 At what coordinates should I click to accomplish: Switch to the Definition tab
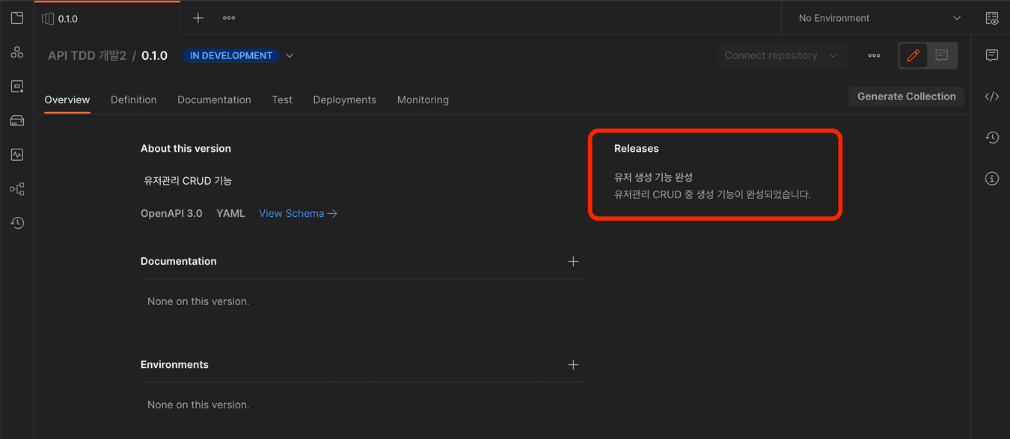[x=133, y=99]
